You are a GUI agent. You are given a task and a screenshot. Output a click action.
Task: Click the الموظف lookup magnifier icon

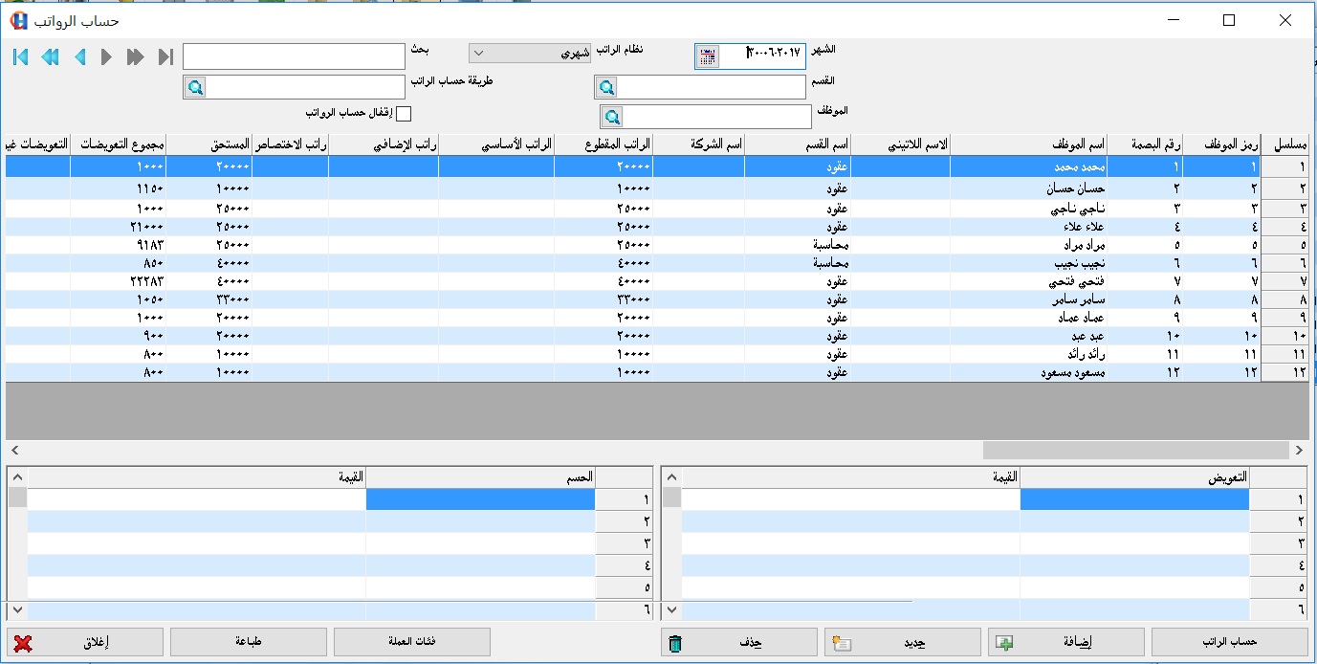point(612,117)
